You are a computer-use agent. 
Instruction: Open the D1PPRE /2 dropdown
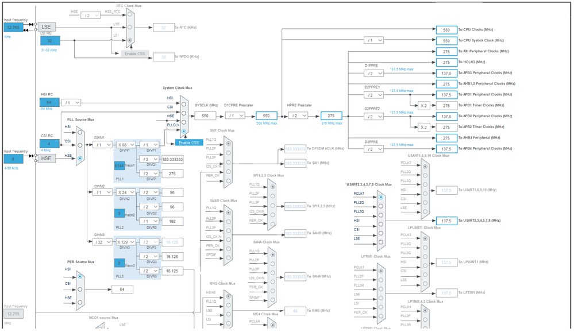point(373,74)
